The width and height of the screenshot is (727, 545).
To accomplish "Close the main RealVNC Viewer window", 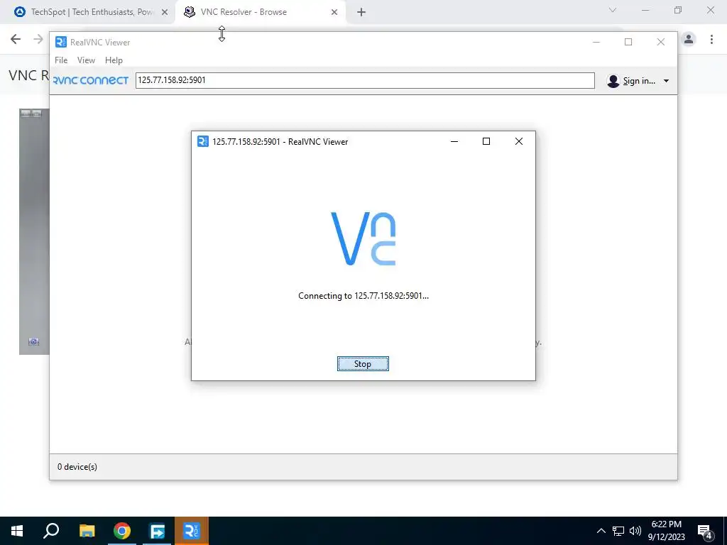I will point(661,42).
